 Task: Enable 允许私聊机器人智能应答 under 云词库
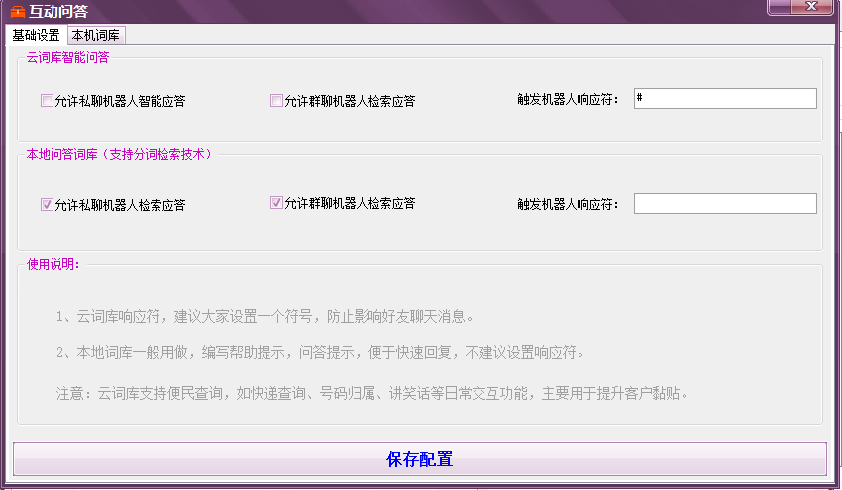(x=47, y=100)
